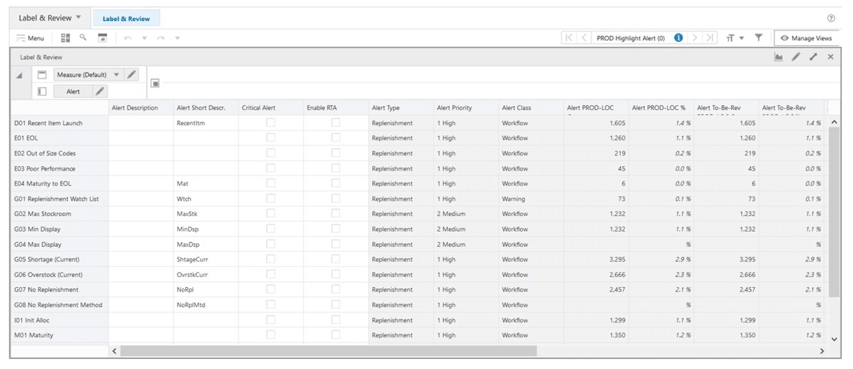The width and height of the screenshot is (853, 369).
Task: Check Enable RTA for G05 Shortage (Current)
Action: (x=336, y=260)
